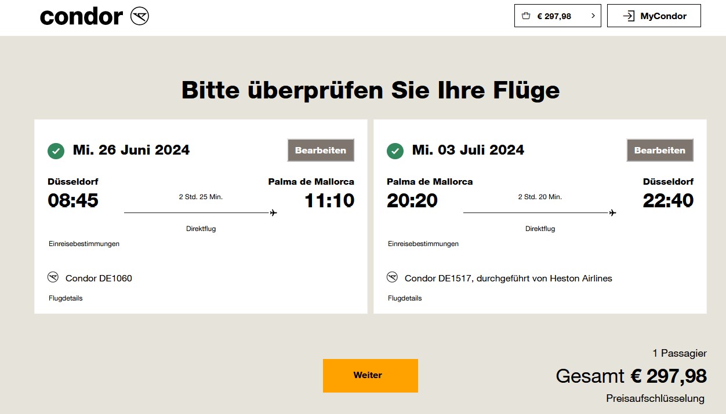Image resolution: width=726 pixels, height=414 pixels.
Task: Click the Condor bird icon beside DE1517
Action: (392, 277)
